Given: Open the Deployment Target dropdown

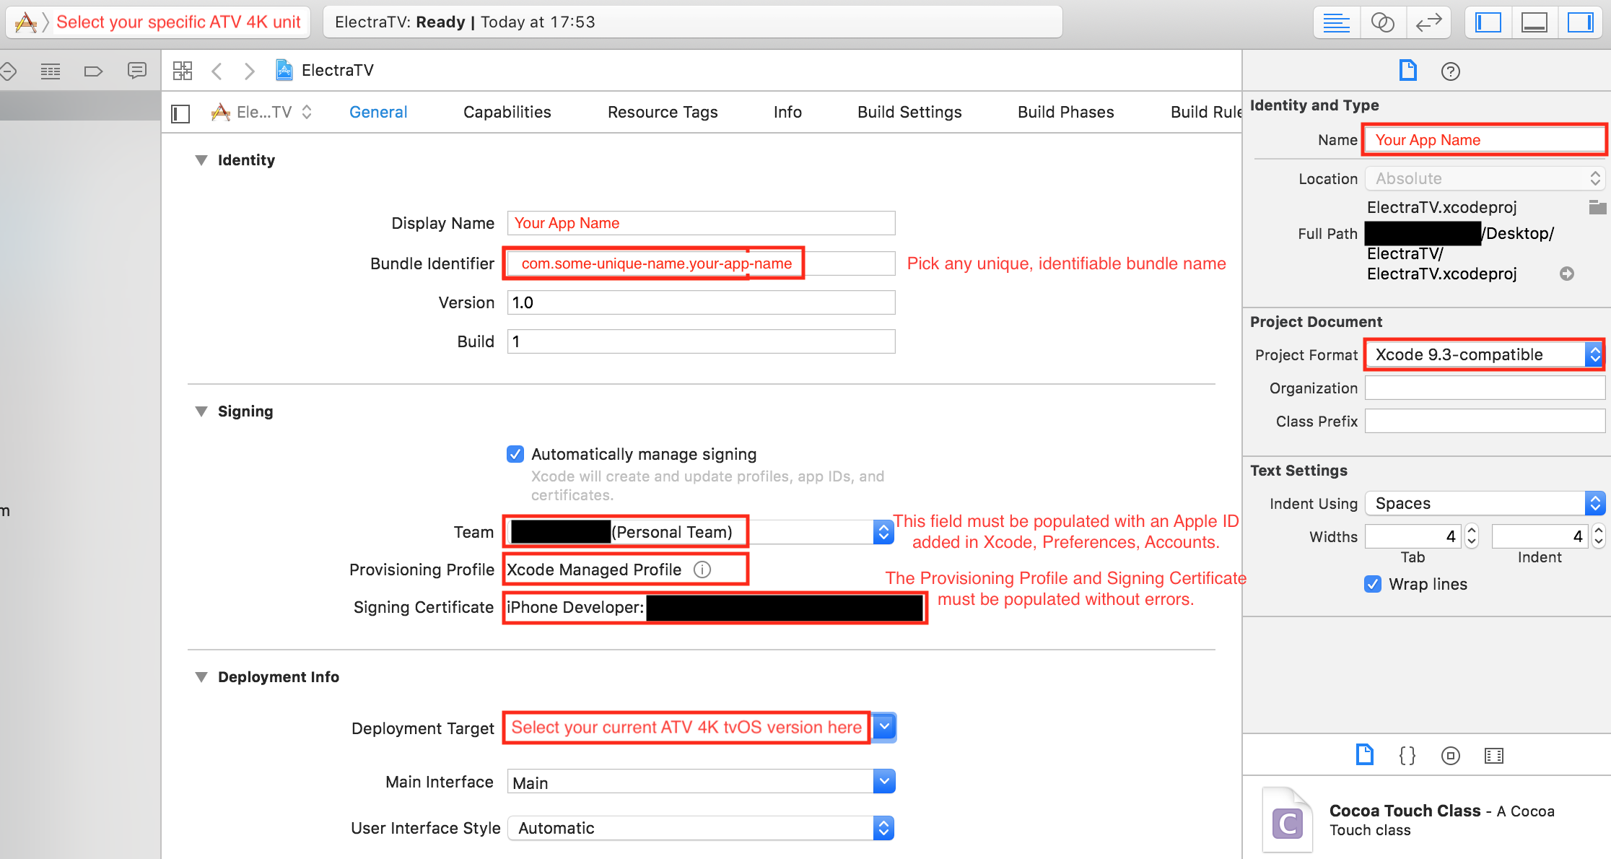Looking at the screenshot, I should [x=884, y=727].
